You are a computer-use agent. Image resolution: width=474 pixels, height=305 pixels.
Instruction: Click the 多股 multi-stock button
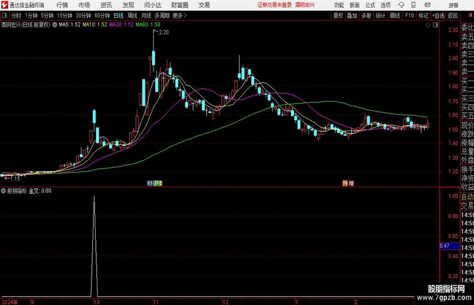[366, 16]
